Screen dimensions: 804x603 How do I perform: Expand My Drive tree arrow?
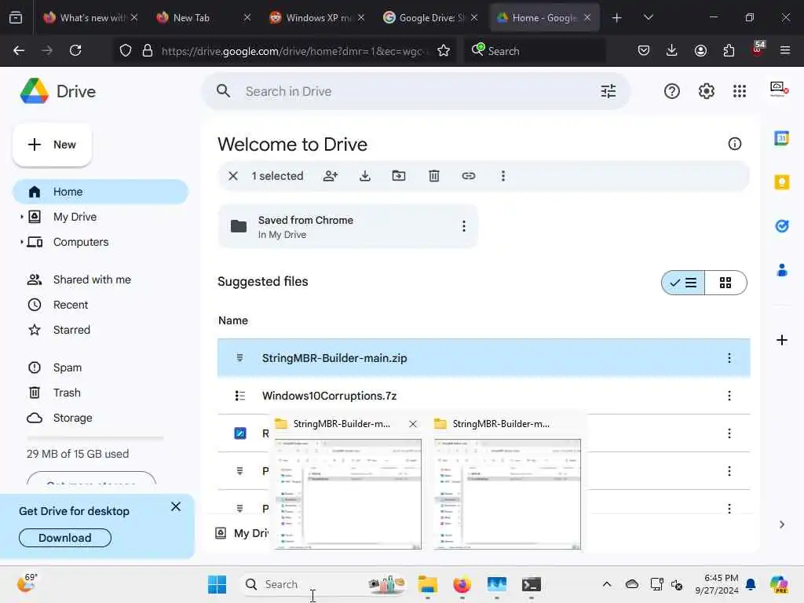(x=21, y=217)
